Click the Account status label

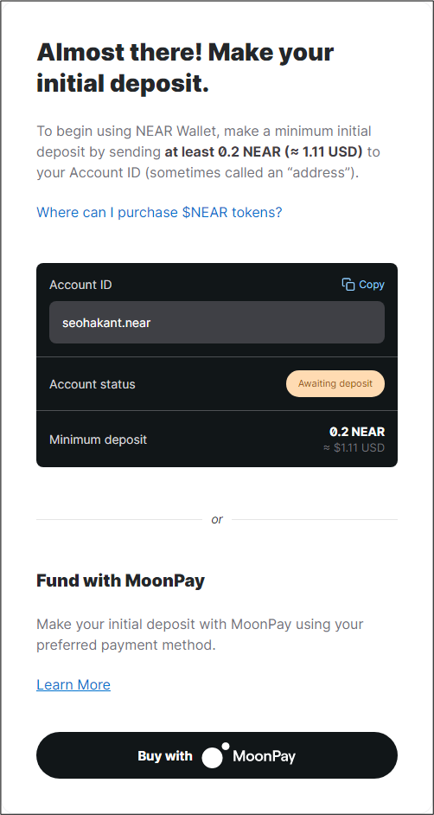pos(93,384)
